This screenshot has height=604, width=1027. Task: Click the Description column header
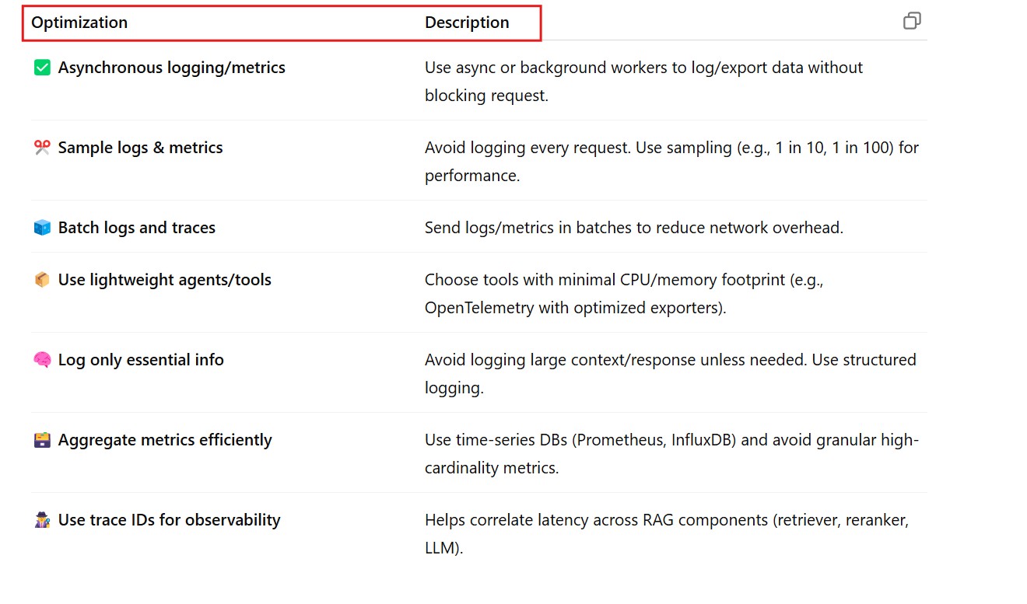coord(467,23)
